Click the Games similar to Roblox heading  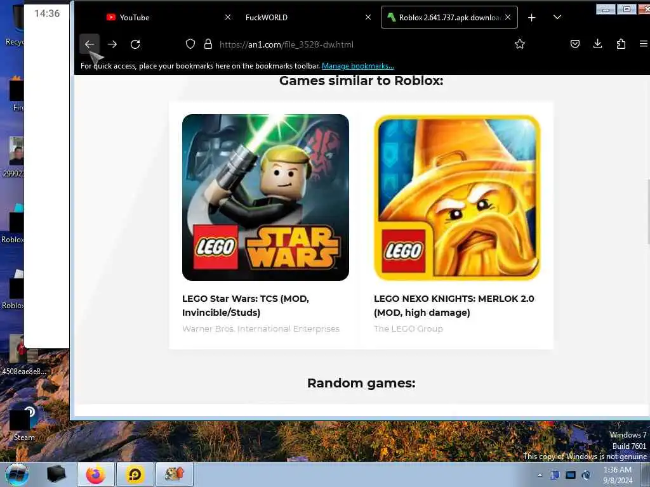click(x=361, y=81)
